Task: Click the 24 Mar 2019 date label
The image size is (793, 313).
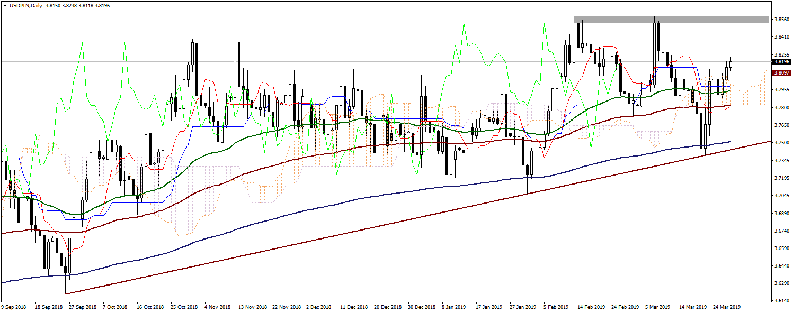Action: pos(726,307)
